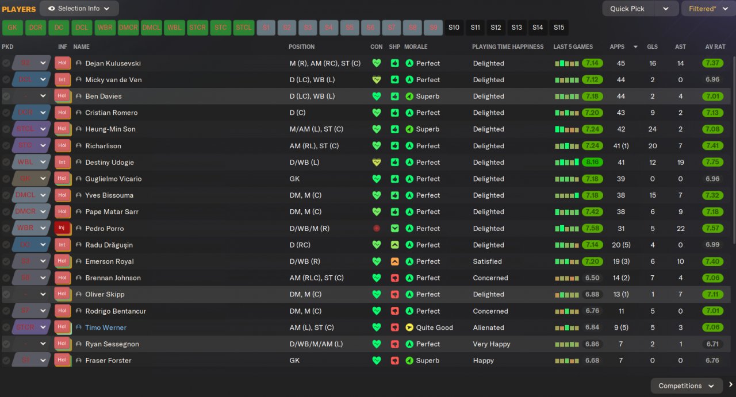Viewport: 736px width, 397px height.
Task: Click the Quick Pick button
Action: tap(627, 9)
